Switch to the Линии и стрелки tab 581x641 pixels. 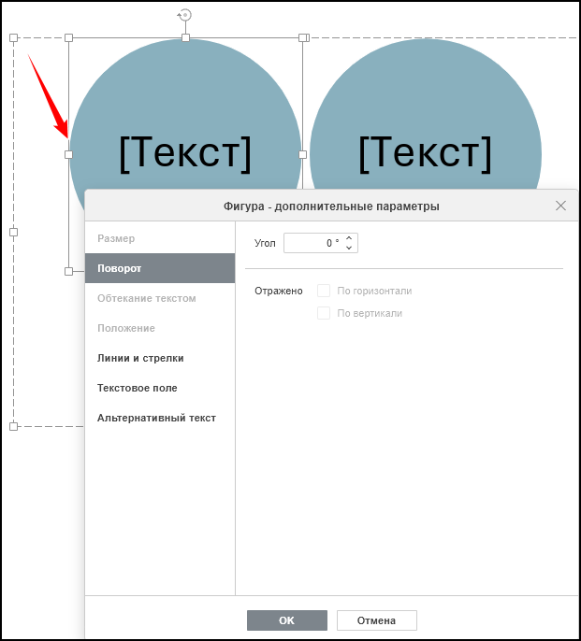click(160, 358)
